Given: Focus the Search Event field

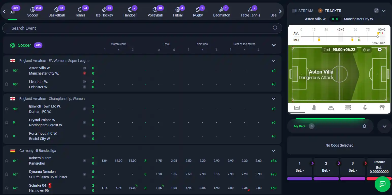Looking at the screenshot, I should 142,28.
